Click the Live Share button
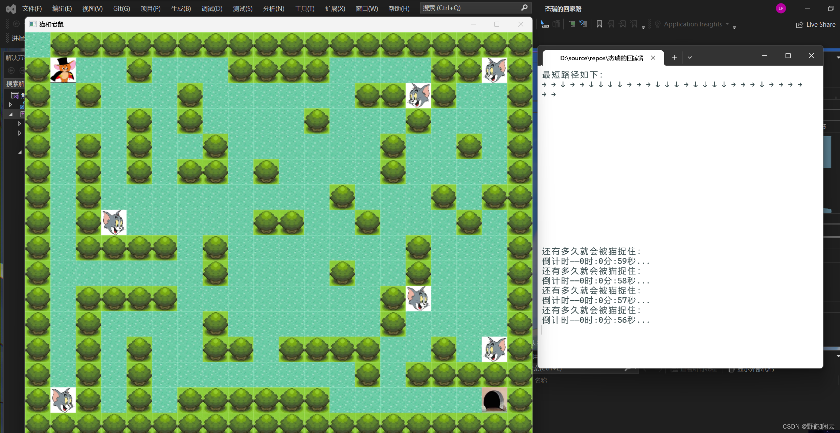840x433 pixels. (816, 25)
